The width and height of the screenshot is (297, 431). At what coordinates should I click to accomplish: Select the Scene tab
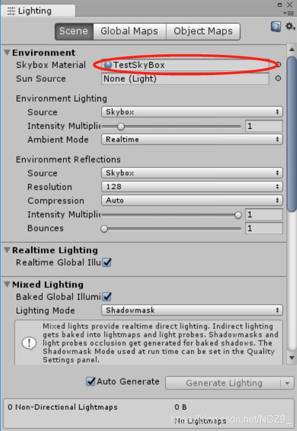click(x=74, y=31)
